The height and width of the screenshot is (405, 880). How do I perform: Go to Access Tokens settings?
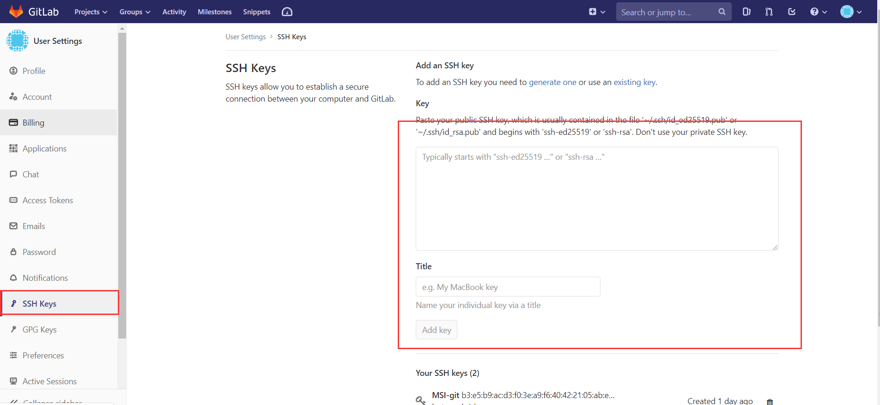pos(59,200)
